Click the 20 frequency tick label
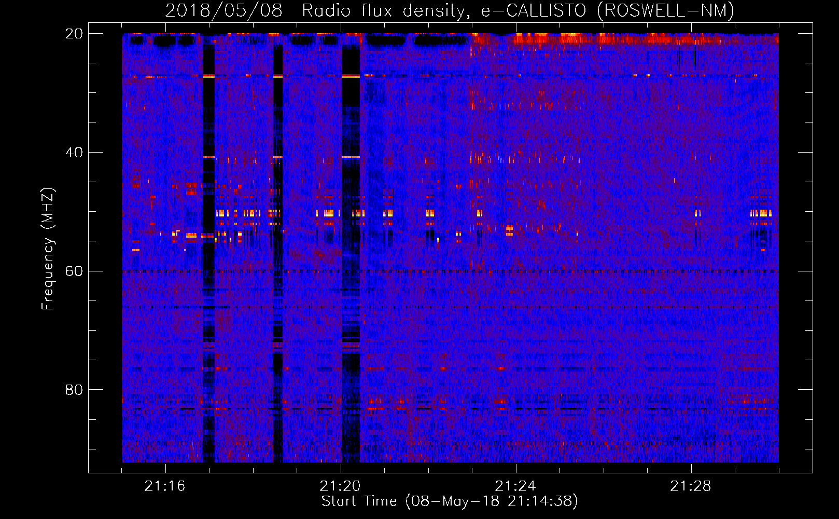 [74, 34]
